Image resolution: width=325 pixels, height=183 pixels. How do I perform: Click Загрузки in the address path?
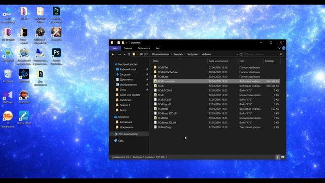192,54
